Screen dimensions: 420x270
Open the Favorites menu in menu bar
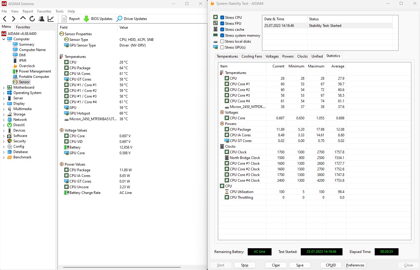(44, 11)
